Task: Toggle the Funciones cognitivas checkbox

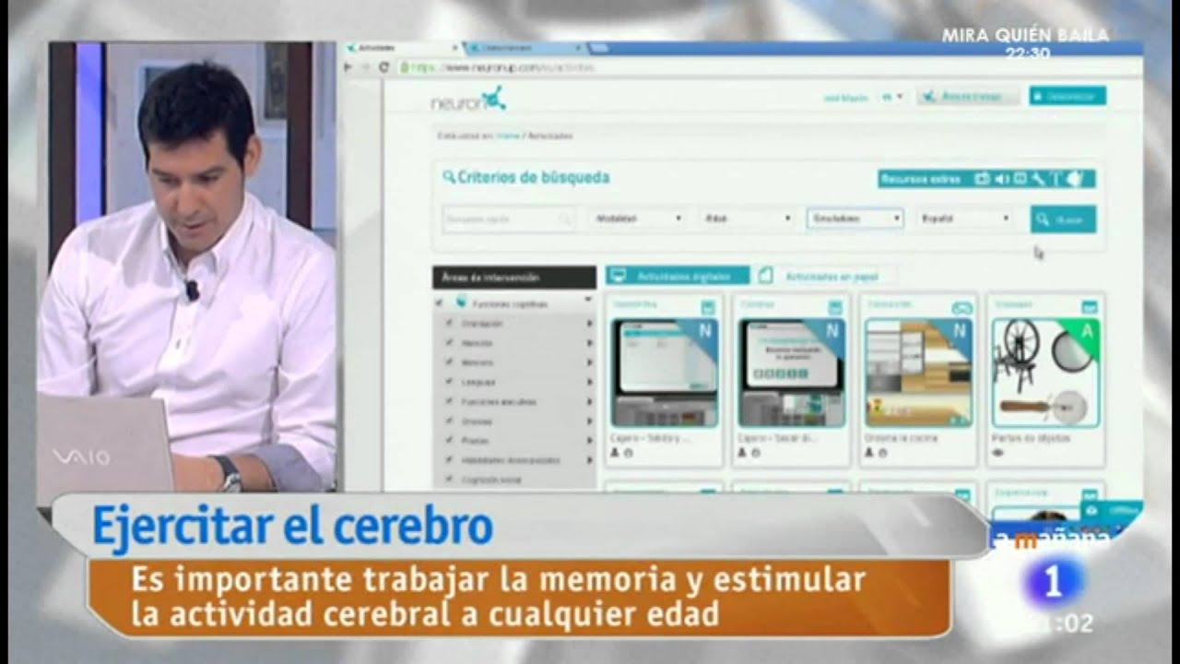Action: (x=439, y=302)
